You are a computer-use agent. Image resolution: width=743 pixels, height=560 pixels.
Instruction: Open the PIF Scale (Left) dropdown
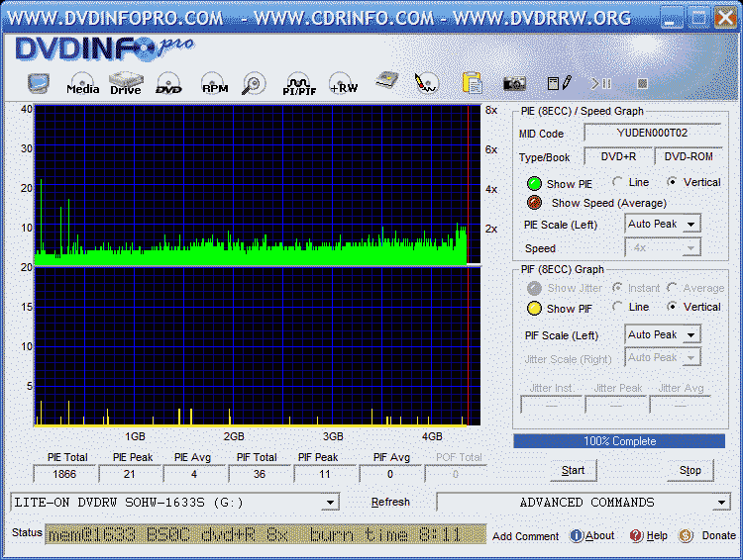[x=663, y=334]
